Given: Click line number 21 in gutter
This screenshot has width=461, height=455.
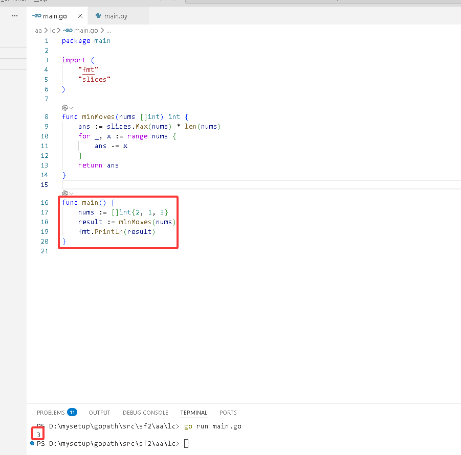Looking at the screenshot, I should 45,251.
